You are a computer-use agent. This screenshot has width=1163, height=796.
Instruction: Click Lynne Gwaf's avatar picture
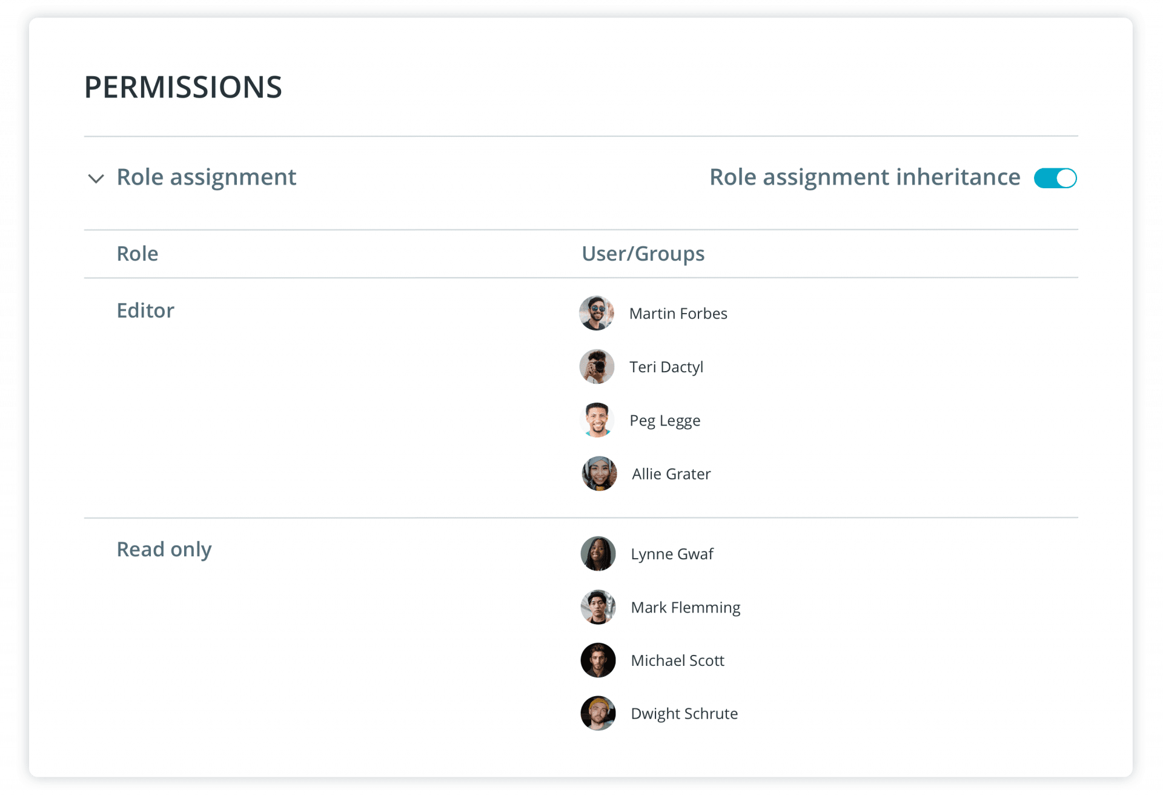(598, 553)
